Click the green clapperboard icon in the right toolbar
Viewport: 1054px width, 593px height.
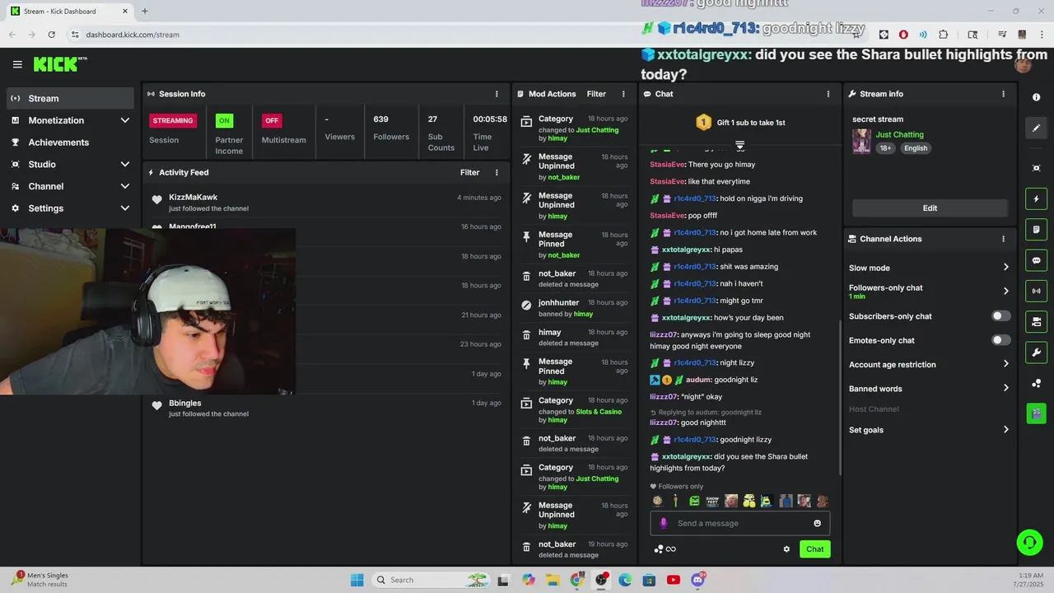tap(1036, 413)
